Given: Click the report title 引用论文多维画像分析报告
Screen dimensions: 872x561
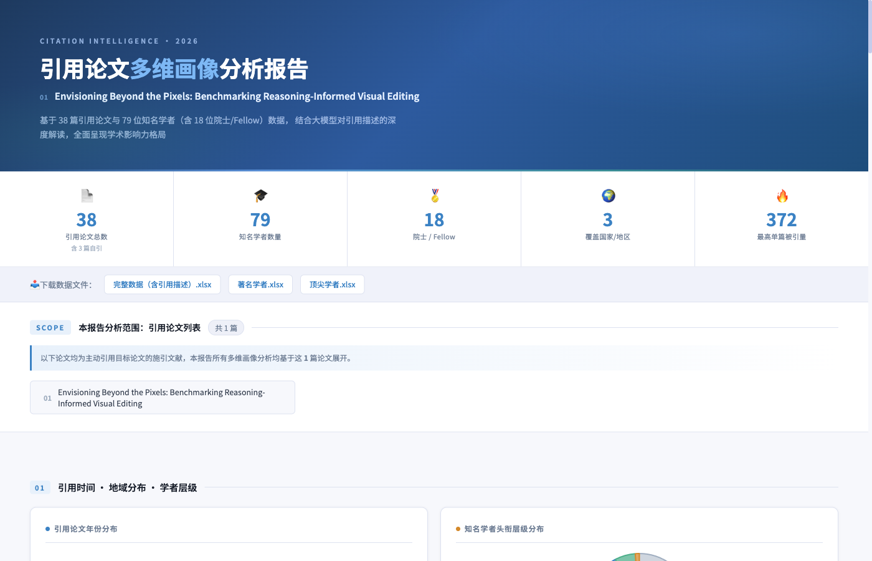Looking at the screenshot, I should click(174, 69).
